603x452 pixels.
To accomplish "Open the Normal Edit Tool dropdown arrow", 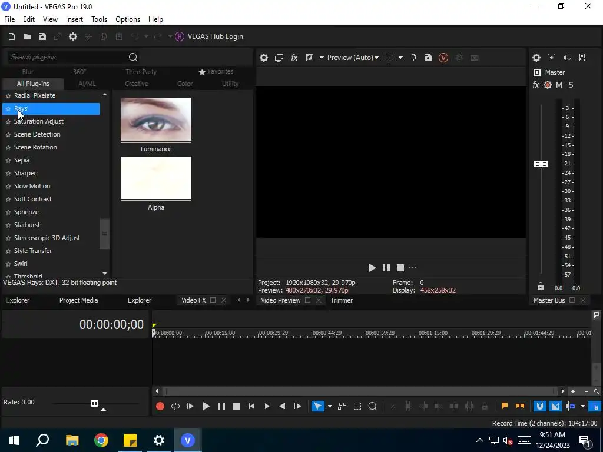I will pyautogui.click(x=330, y=406).
